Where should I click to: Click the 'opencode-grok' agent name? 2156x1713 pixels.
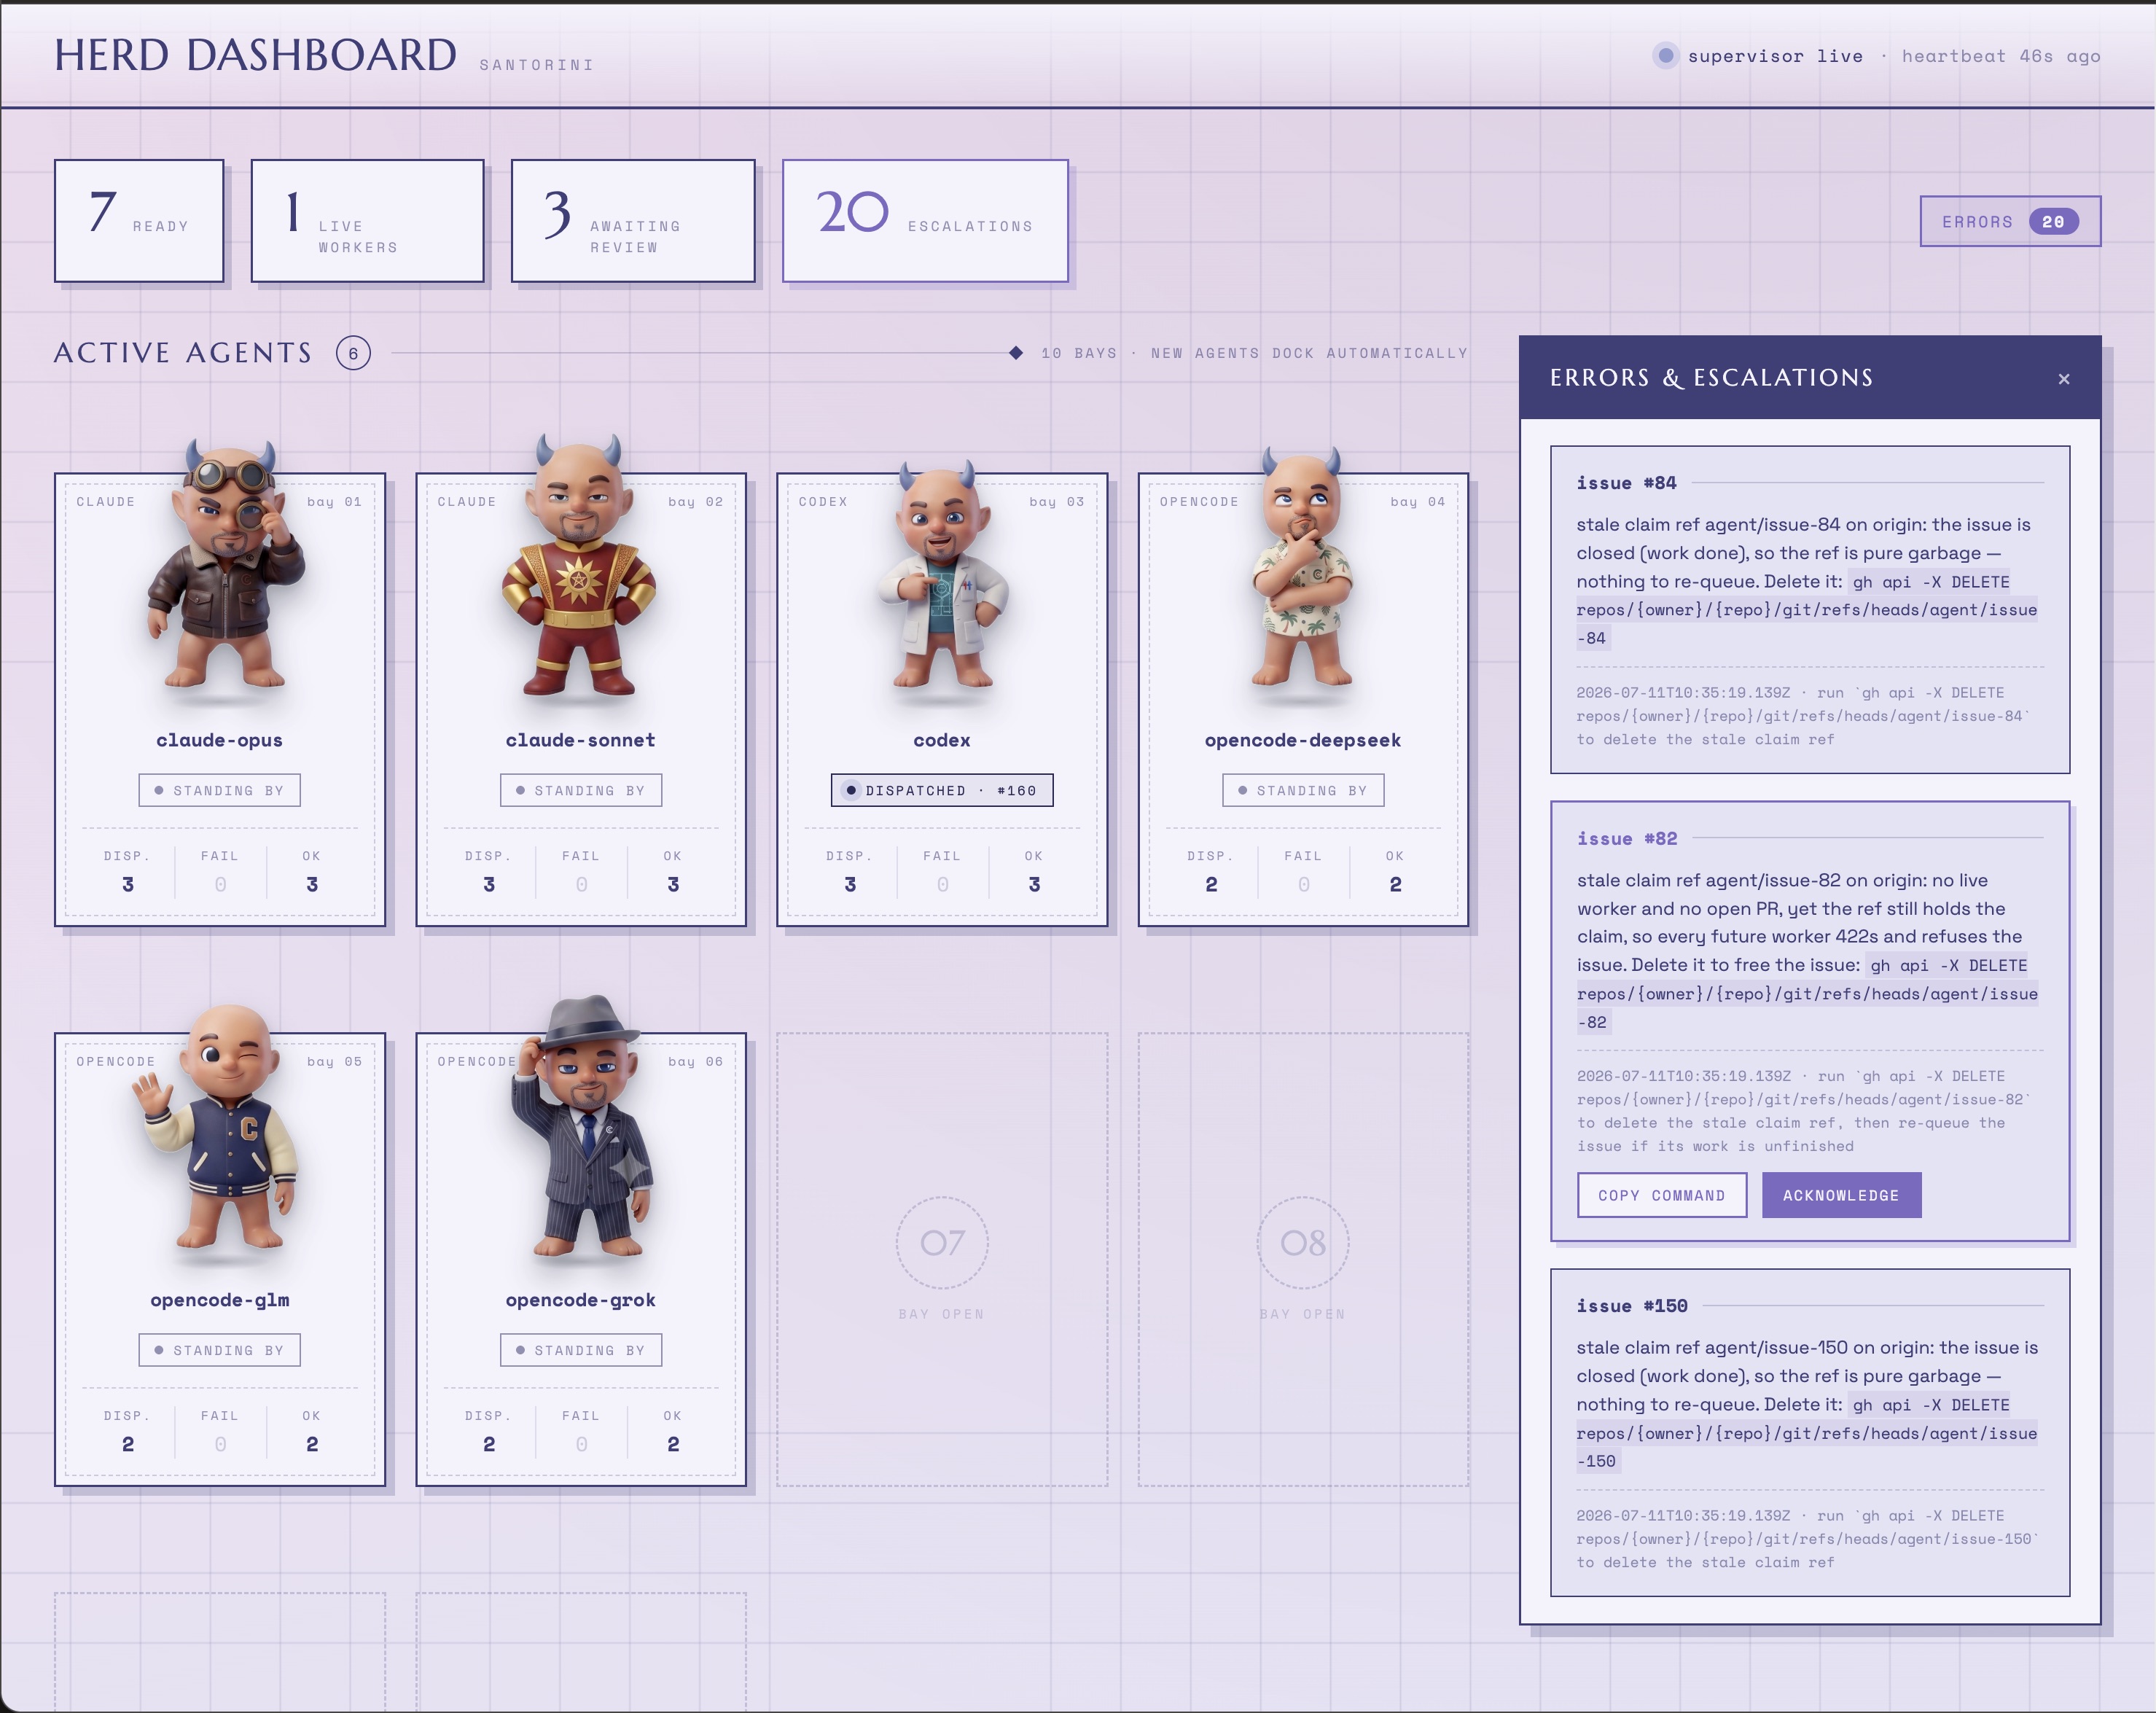click(x=580, y=1300)
